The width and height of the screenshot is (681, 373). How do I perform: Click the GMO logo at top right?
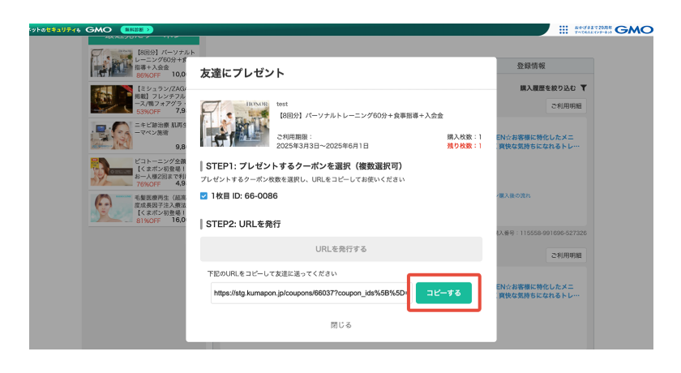tap(634, 29)
